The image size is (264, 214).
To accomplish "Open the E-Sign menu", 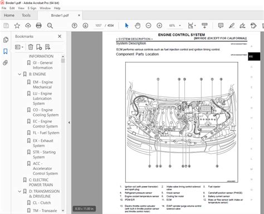I will pos(32,8).
